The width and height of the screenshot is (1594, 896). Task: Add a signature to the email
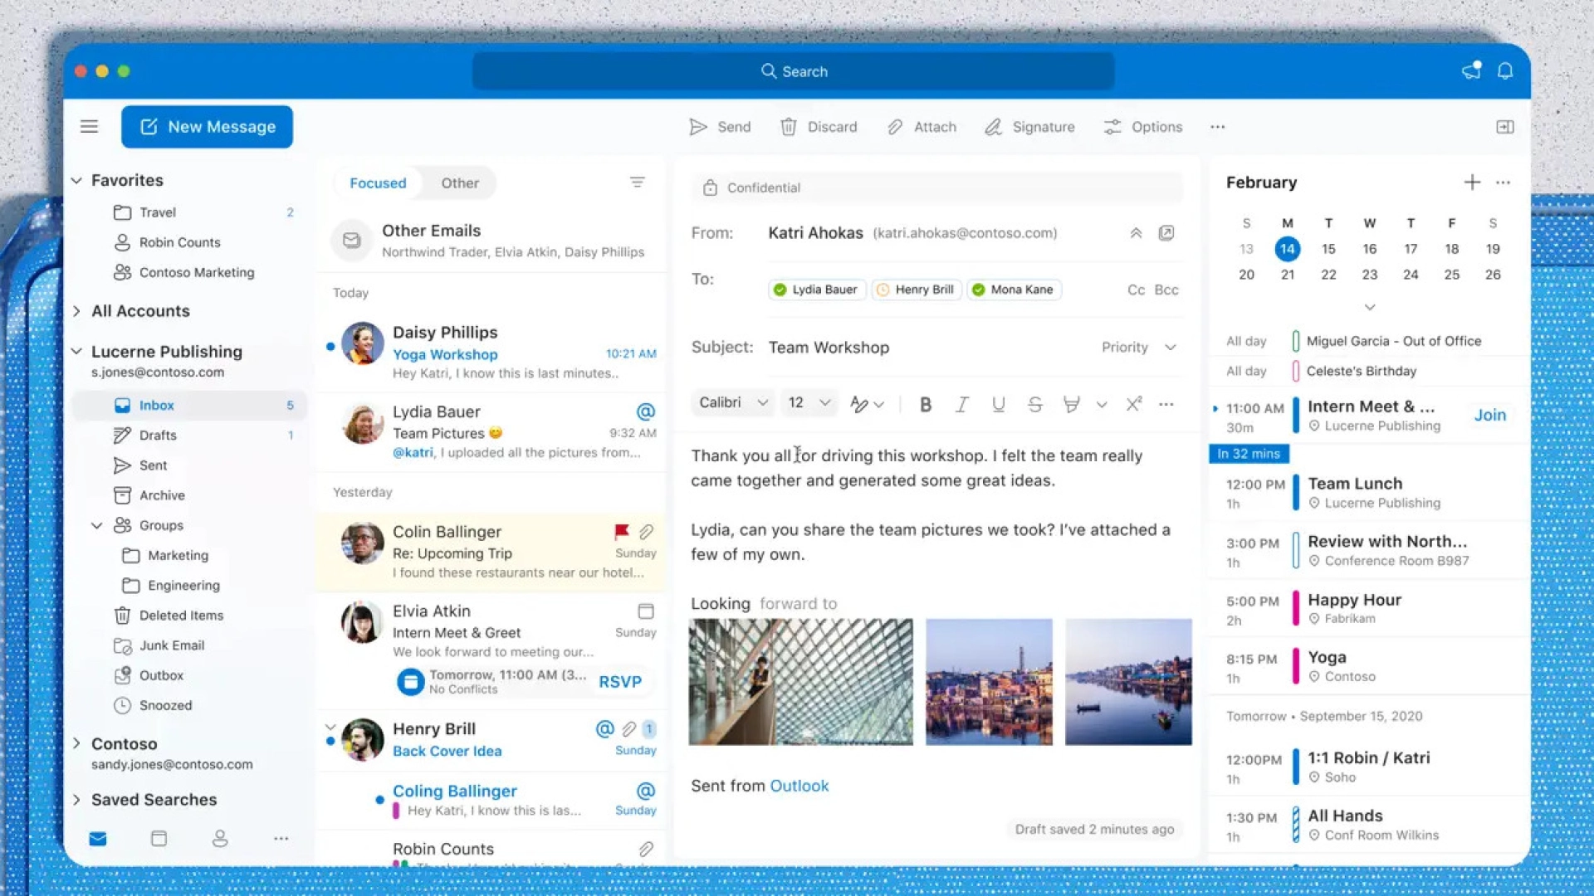(x=1029, y=127)
